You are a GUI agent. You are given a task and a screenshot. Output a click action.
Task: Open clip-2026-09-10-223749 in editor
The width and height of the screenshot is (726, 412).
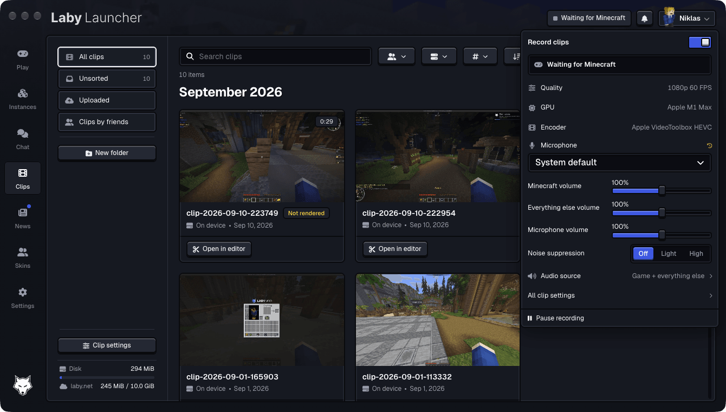click(x=219, y=249)
